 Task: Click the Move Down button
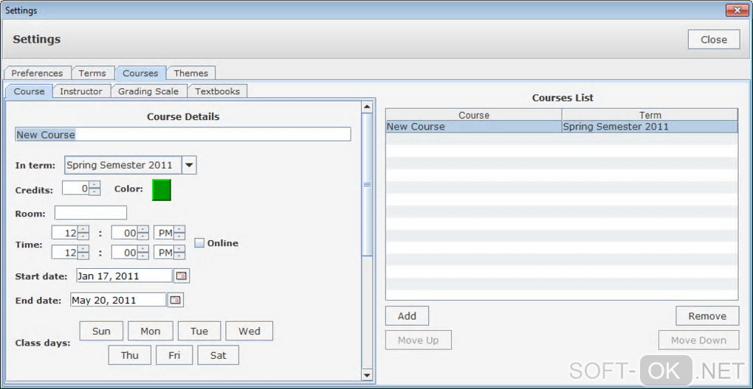698,340
